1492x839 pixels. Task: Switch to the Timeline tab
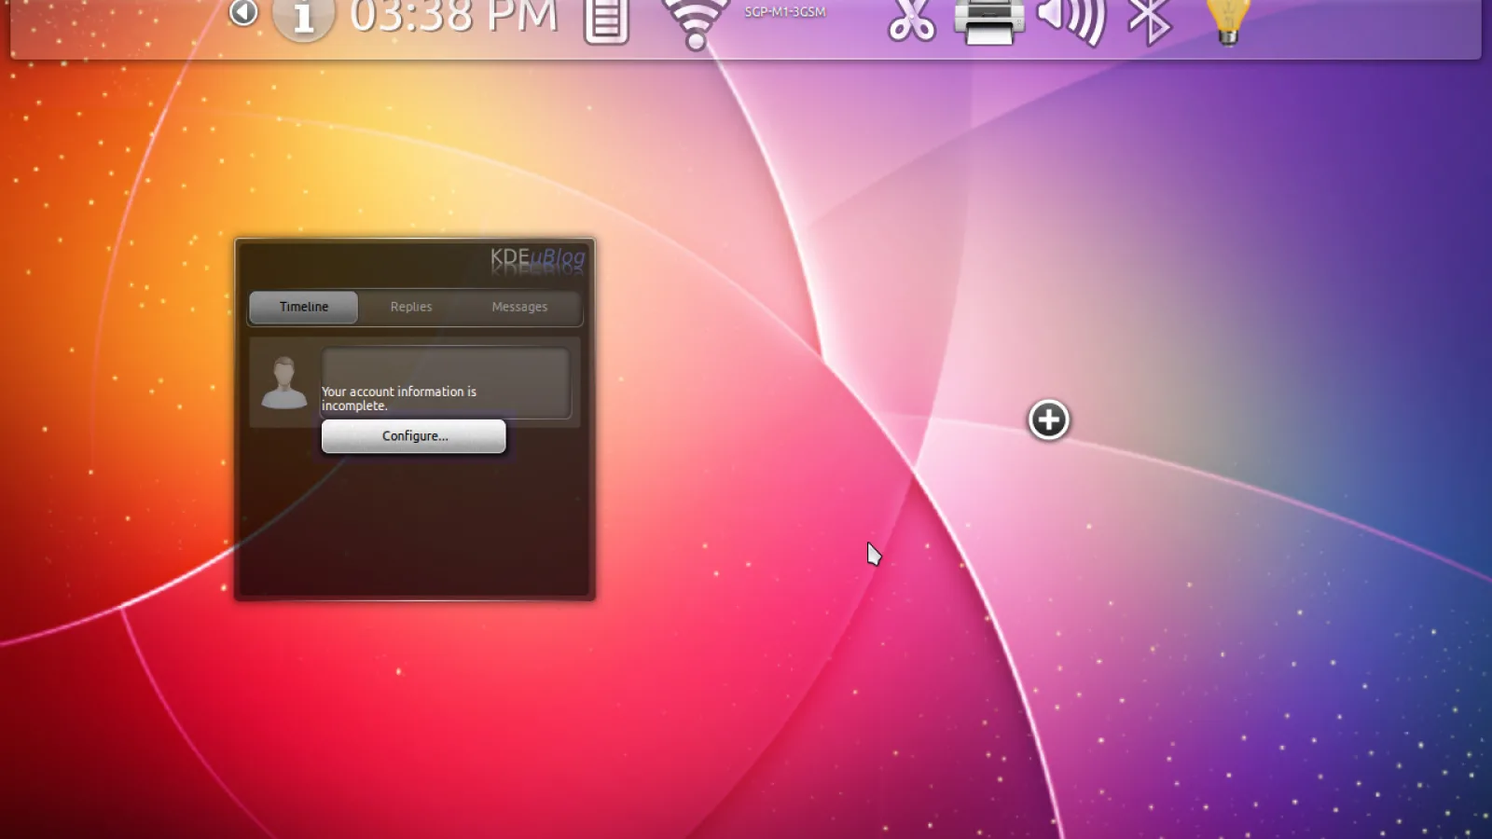coord(304,307)
